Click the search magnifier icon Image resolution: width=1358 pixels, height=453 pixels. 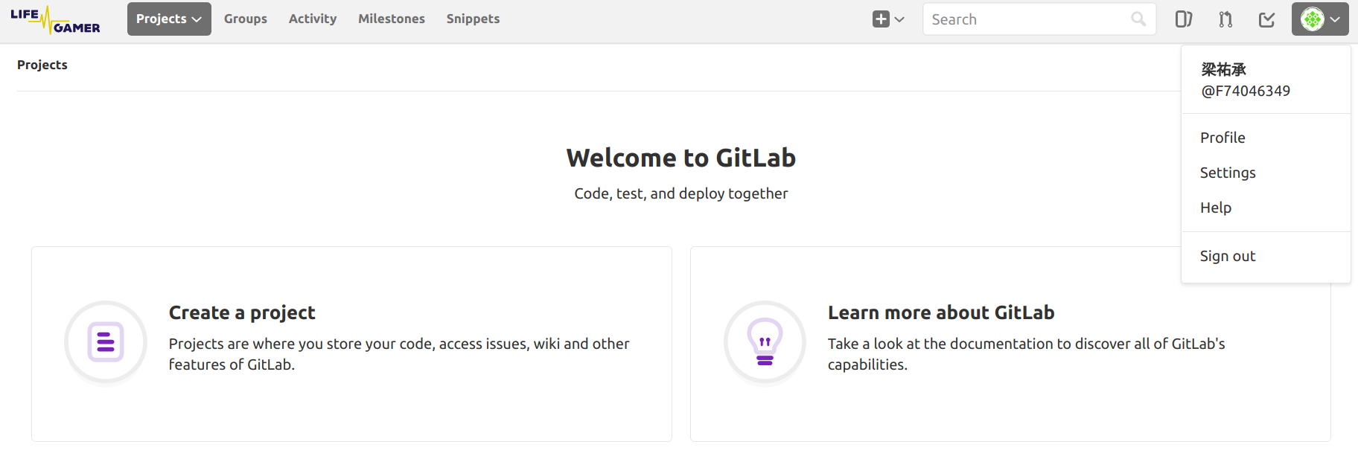[x=1138, y=19]
